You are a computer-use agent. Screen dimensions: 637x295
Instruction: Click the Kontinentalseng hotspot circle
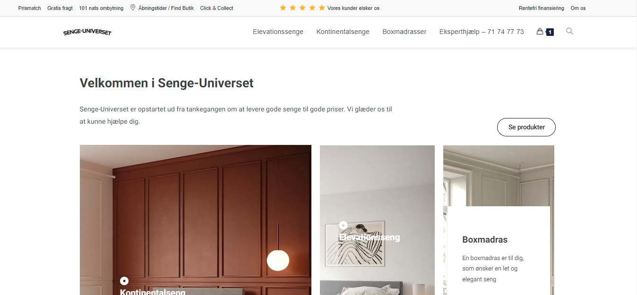coord(124,281)
